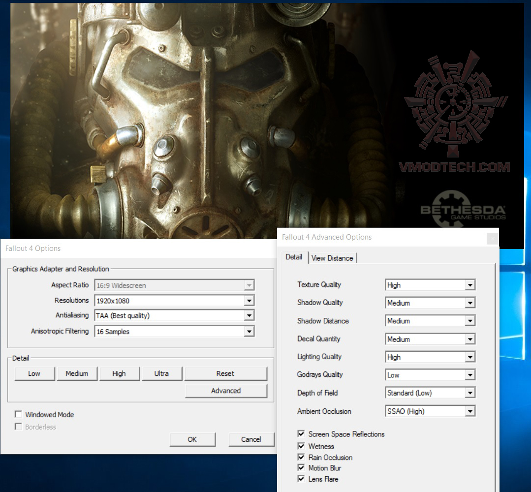Confirm settings with the OK button

(x=192, y=439)
